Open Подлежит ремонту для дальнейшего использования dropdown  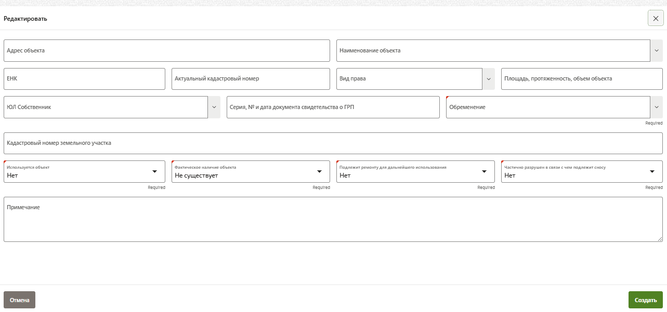(484, 172)
